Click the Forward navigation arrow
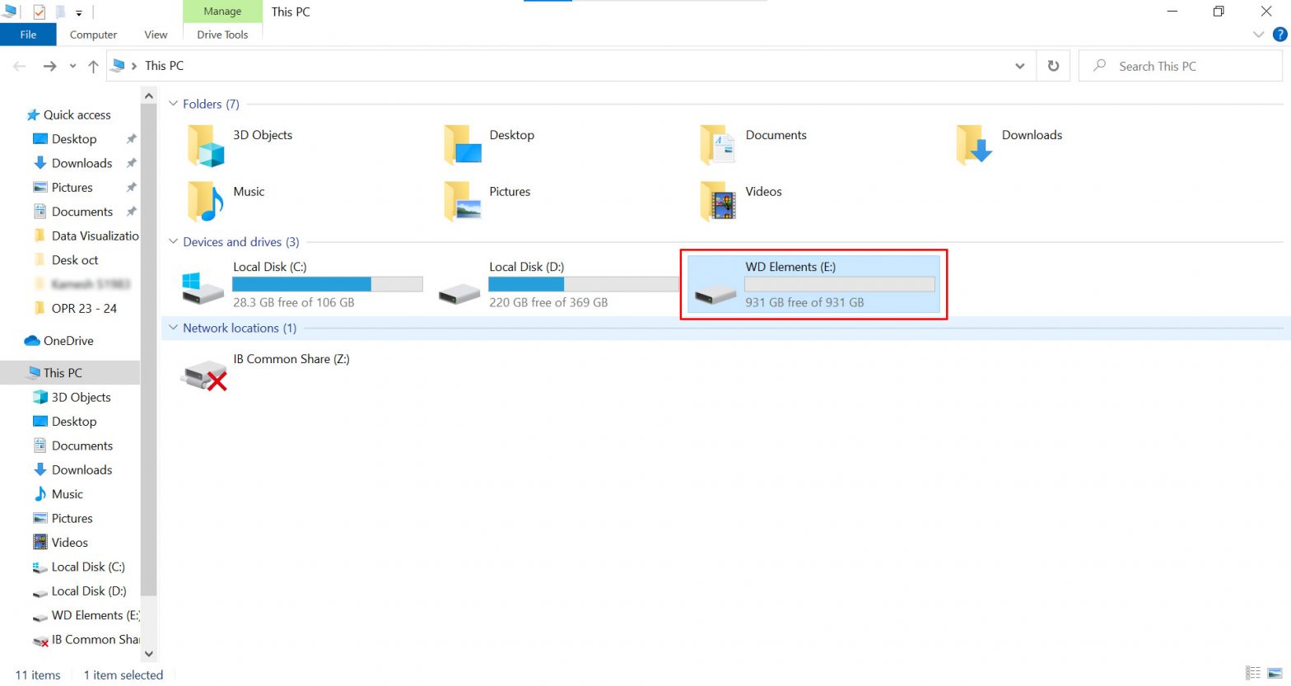Viewport: 1291px width, 686px height. 49,66
